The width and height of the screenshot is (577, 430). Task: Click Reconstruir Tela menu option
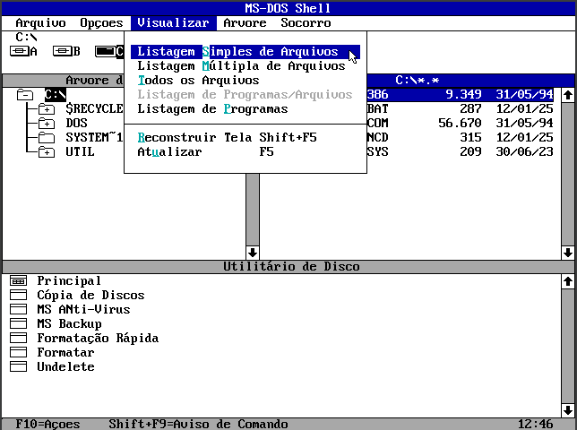[x=227, y=138]
